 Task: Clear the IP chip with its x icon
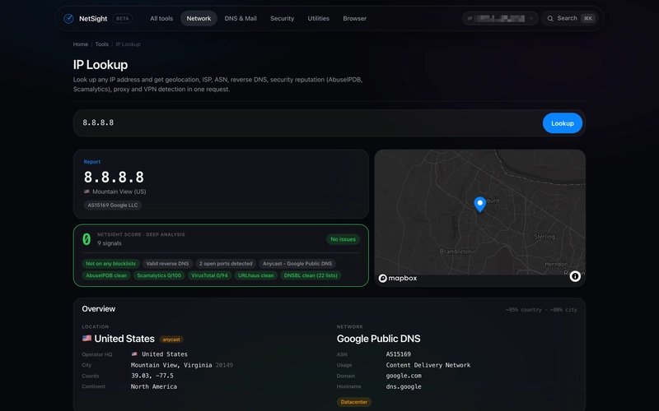531,18
